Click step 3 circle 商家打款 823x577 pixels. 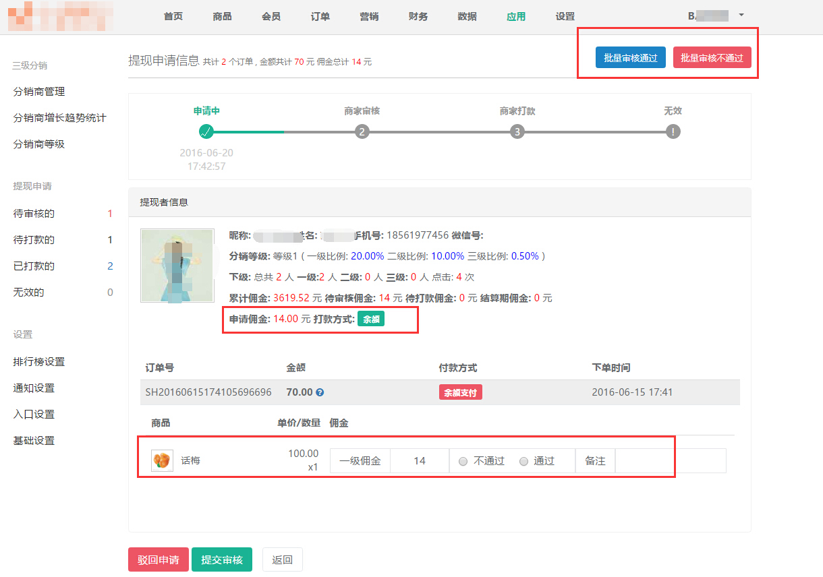pyautogui.click(x=517, y=131)
